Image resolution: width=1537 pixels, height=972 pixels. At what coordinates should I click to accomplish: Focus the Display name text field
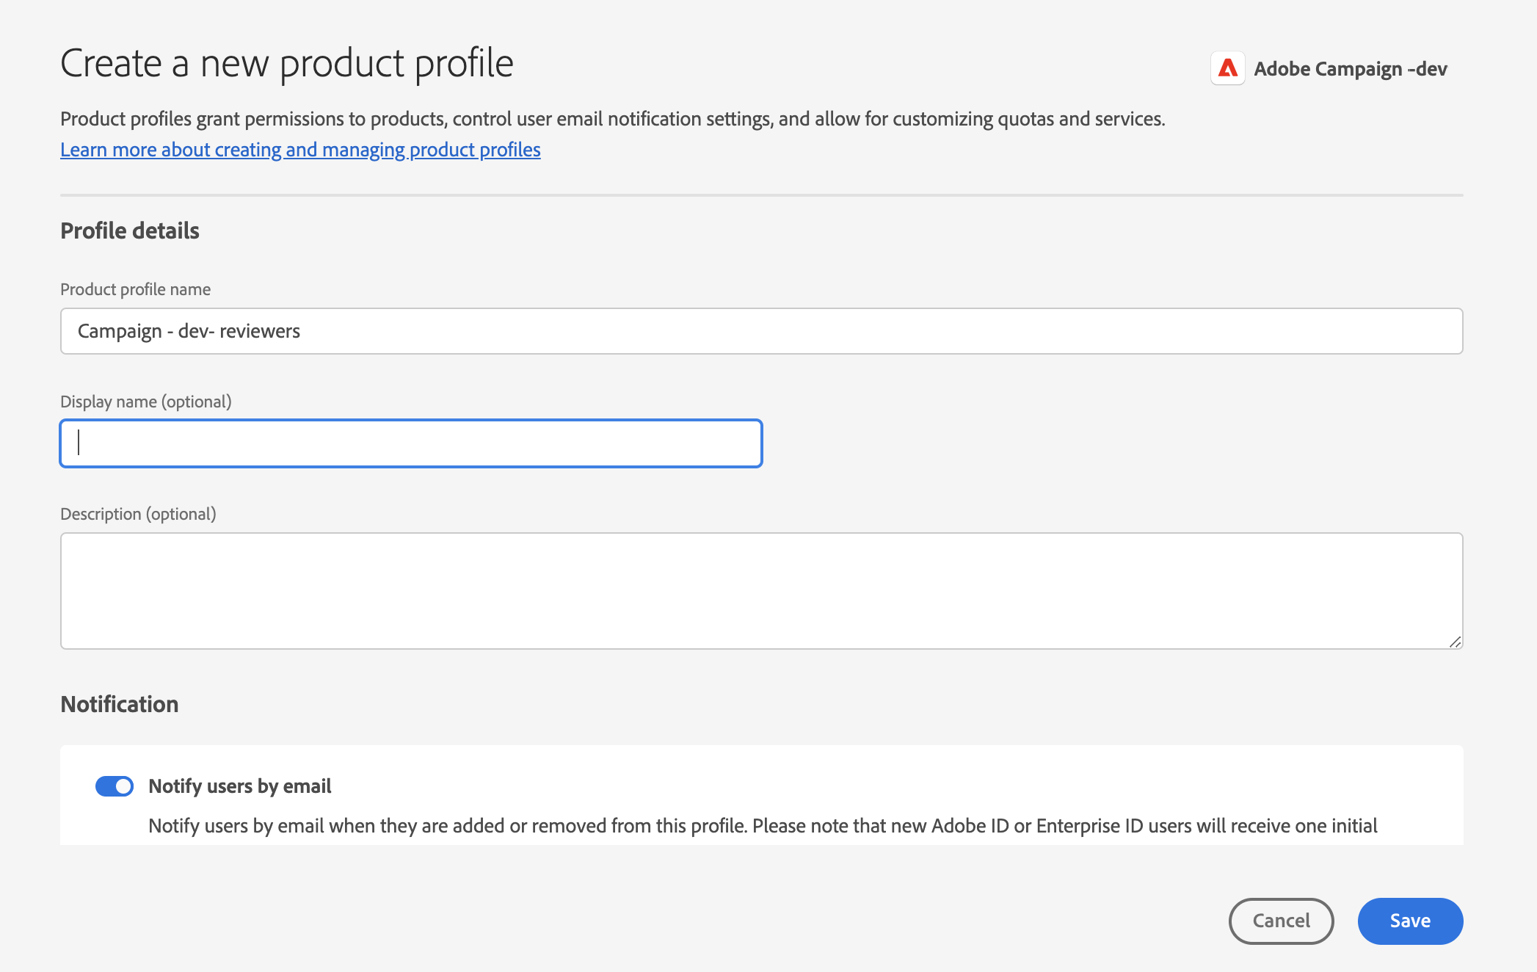[411, 443]
